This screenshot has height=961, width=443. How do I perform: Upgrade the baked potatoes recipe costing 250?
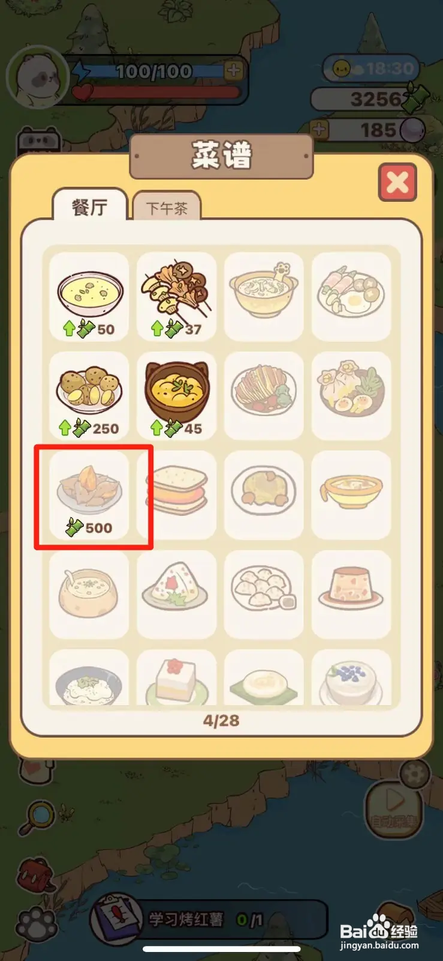click(x=89, y=396)
